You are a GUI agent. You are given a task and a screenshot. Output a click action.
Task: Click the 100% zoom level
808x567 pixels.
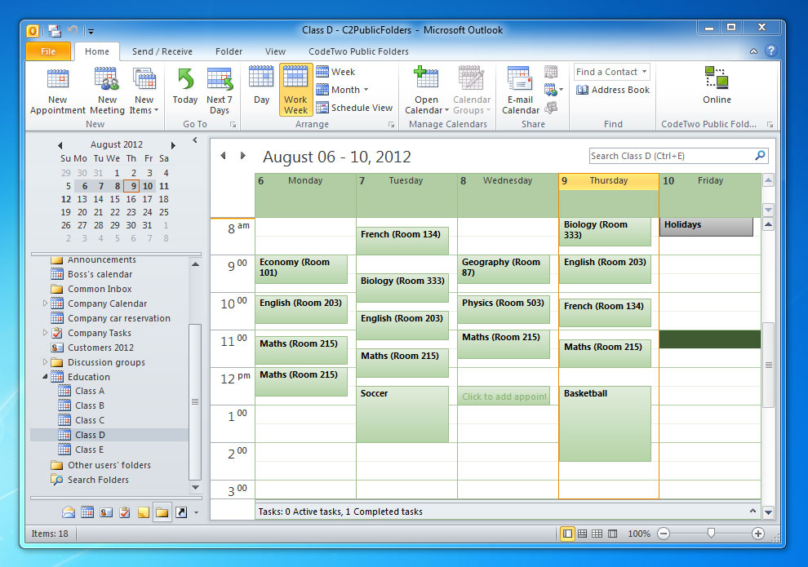coord(639,534)
